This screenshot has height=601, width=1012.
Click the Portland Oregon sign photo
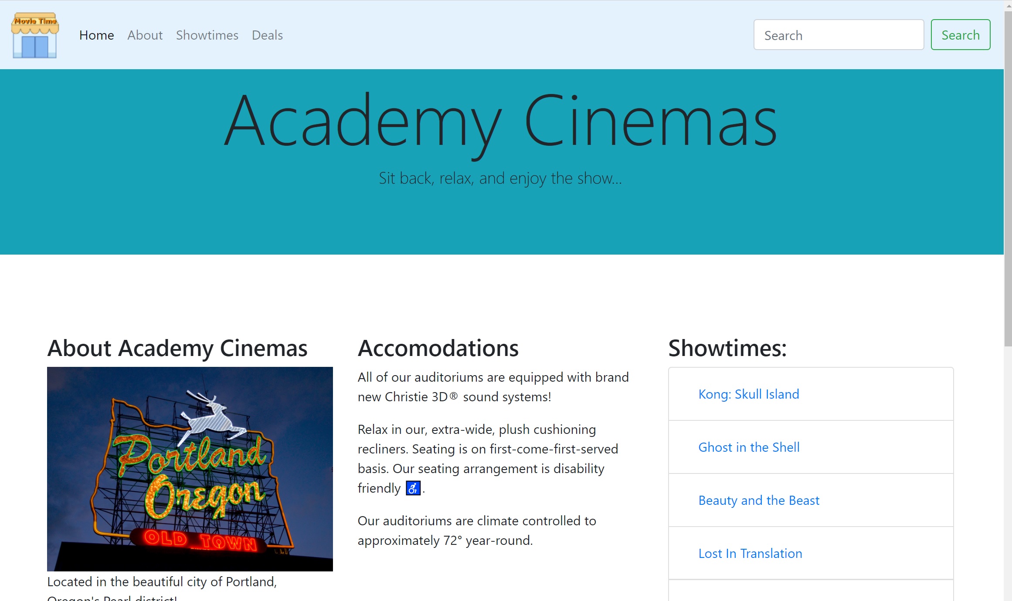coord(190,469)
